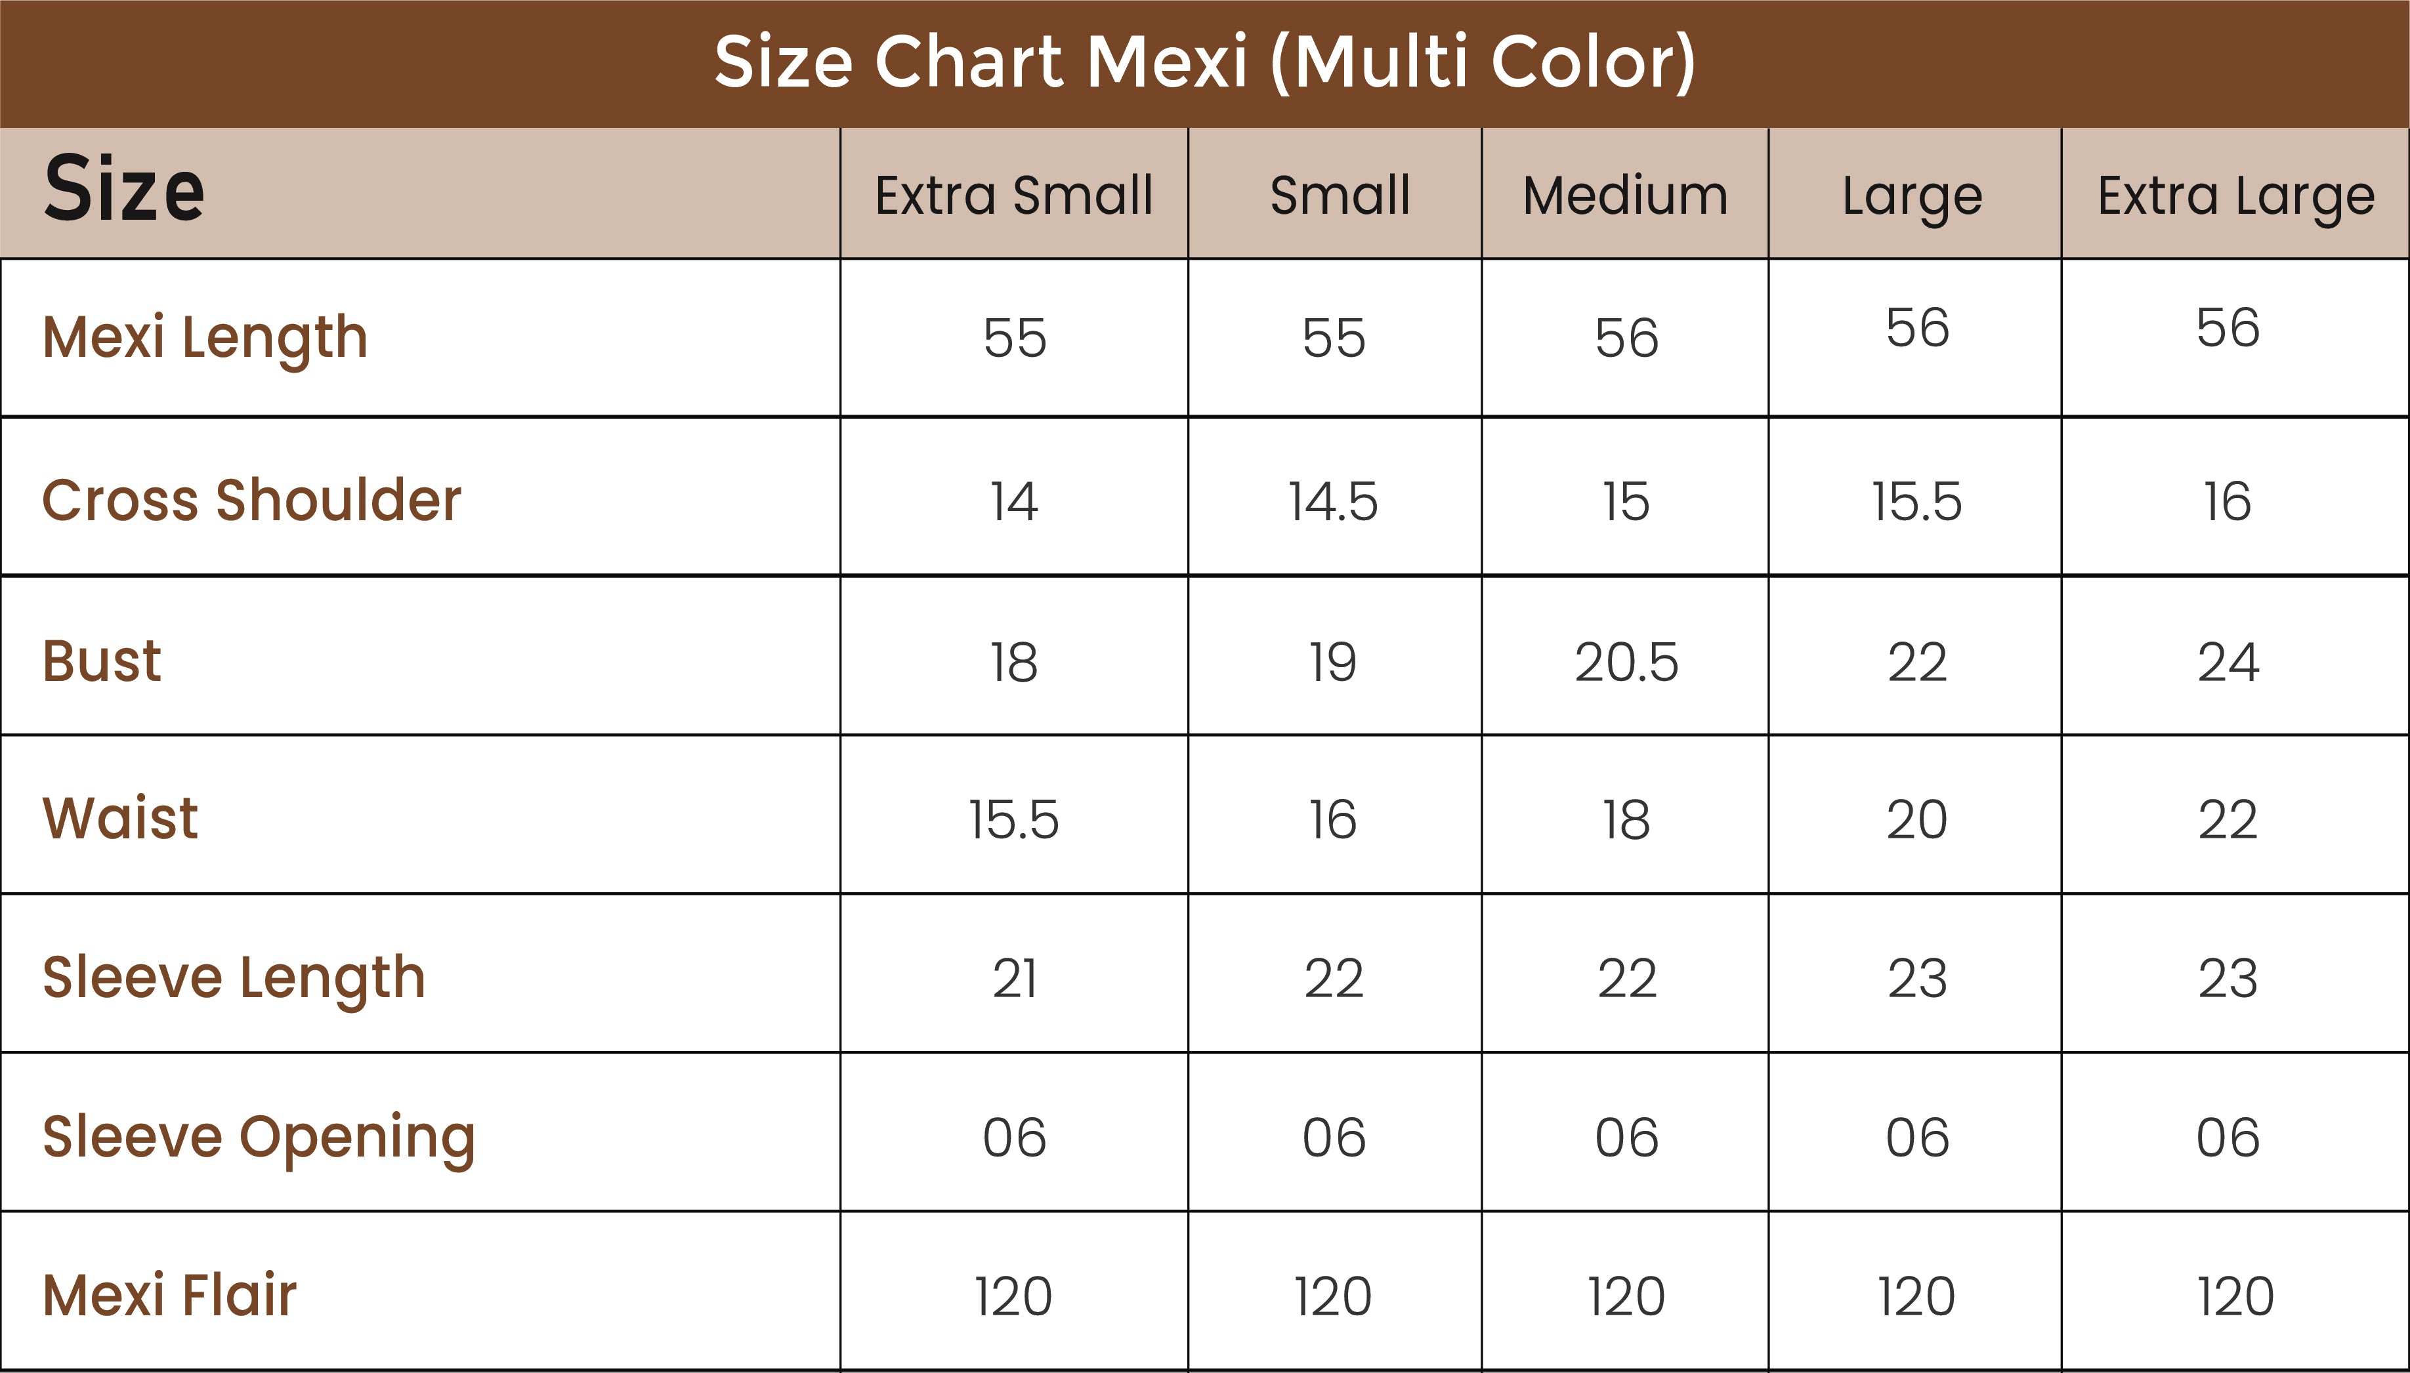The image size is (2410, 1373).
Task: Select the Extra Large Mexi Flair value 120
Action: click(2235, 1297)
